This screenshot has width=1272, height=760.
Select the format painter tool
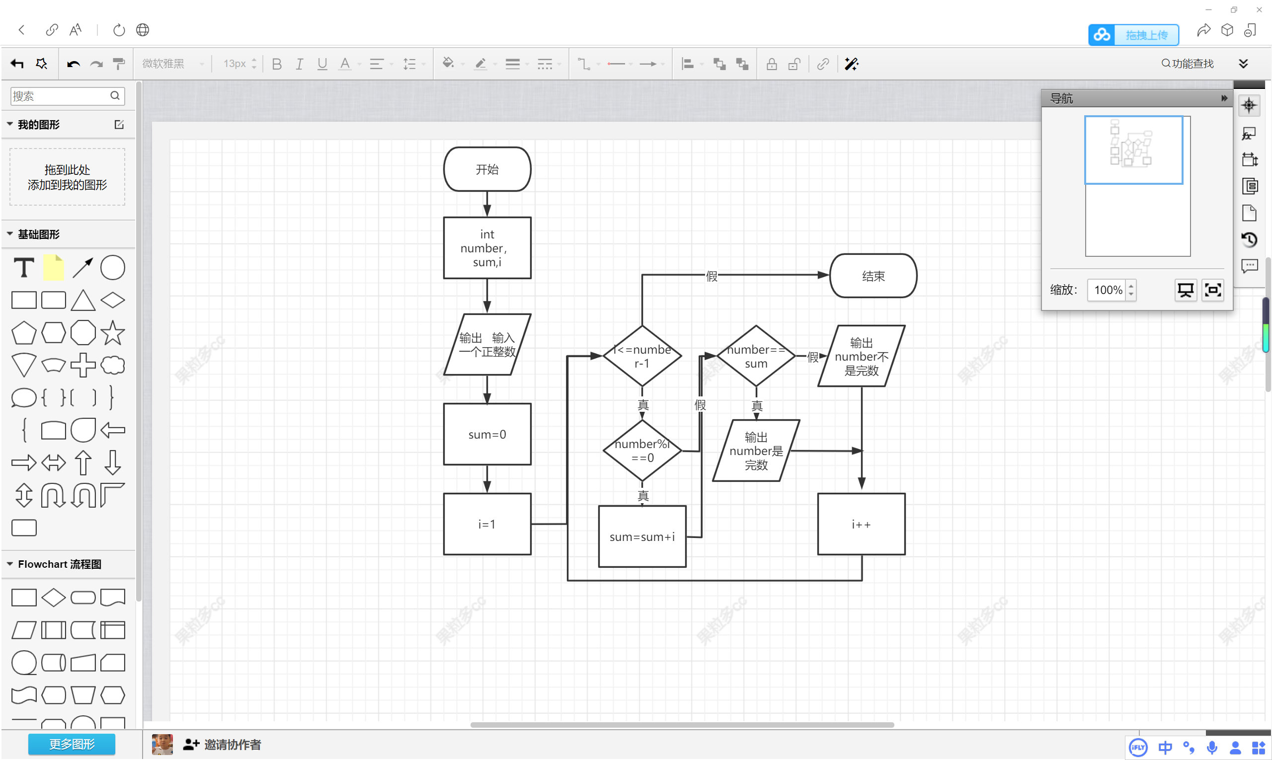point(118,64)
